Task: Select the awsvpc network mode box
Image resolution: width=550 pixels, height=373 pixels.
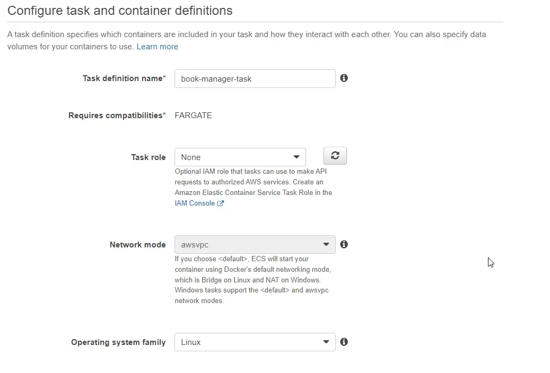Action: click(255, 244)
